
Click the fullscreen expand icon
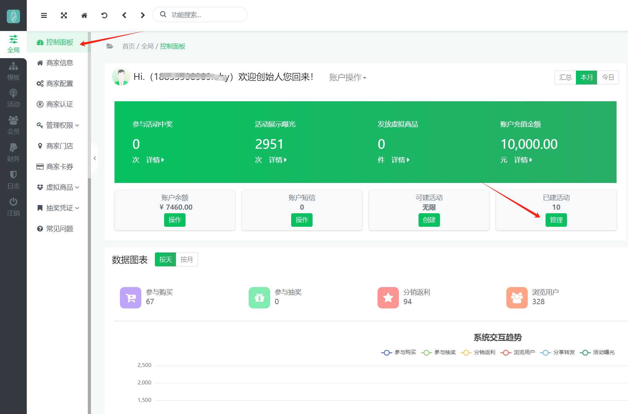coord(64,15)
